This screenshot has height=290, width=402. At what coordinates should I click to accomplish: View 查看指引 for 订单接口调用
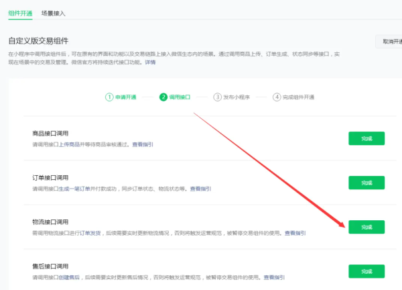click(x=201, y=189)
